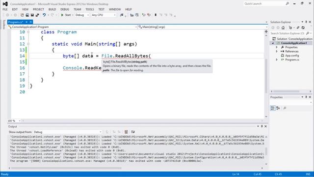Click the Save All toolbar icon
The width and height of the screenshot is (314, 177).
point(37,15)
